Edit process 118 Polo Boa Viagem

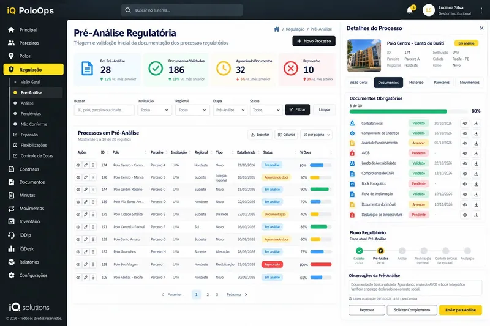pyautogui.click(x=86, y=264)
